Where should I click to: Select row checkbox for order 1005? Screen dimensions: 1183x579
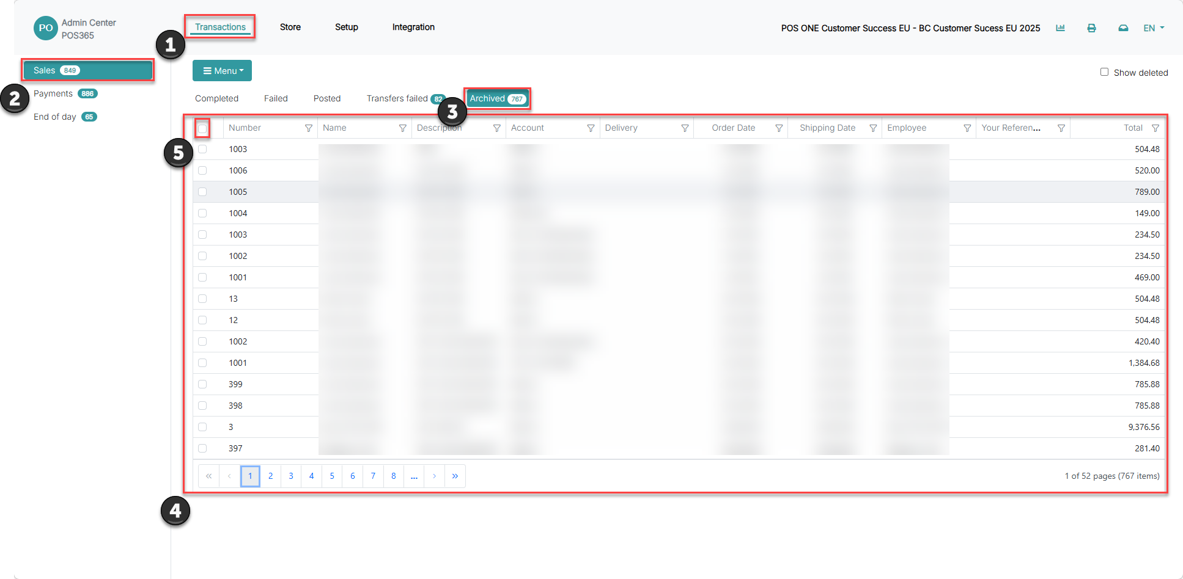pyautogui.click(x=202, y=192)
